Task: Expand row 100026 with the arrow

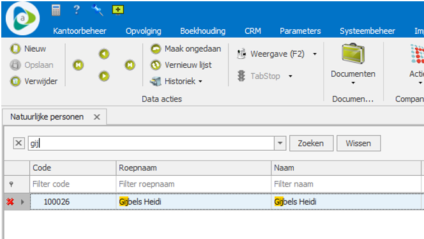Action: pyautogui.click(x=22, y=202)
